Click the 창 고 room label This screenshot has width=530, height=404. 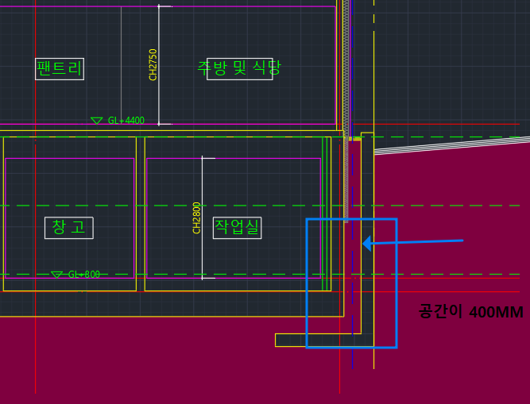point(68,227)
